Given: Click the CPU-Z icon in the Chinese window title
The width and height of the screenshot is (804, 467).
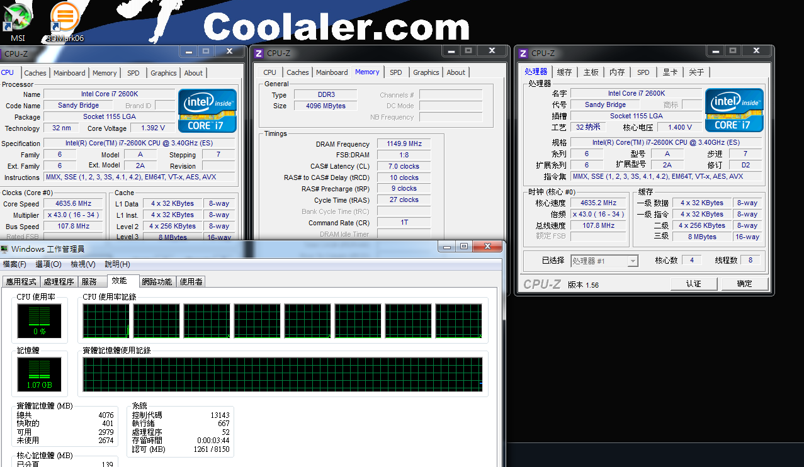Looking at the screenshot, I should point(523,53).
